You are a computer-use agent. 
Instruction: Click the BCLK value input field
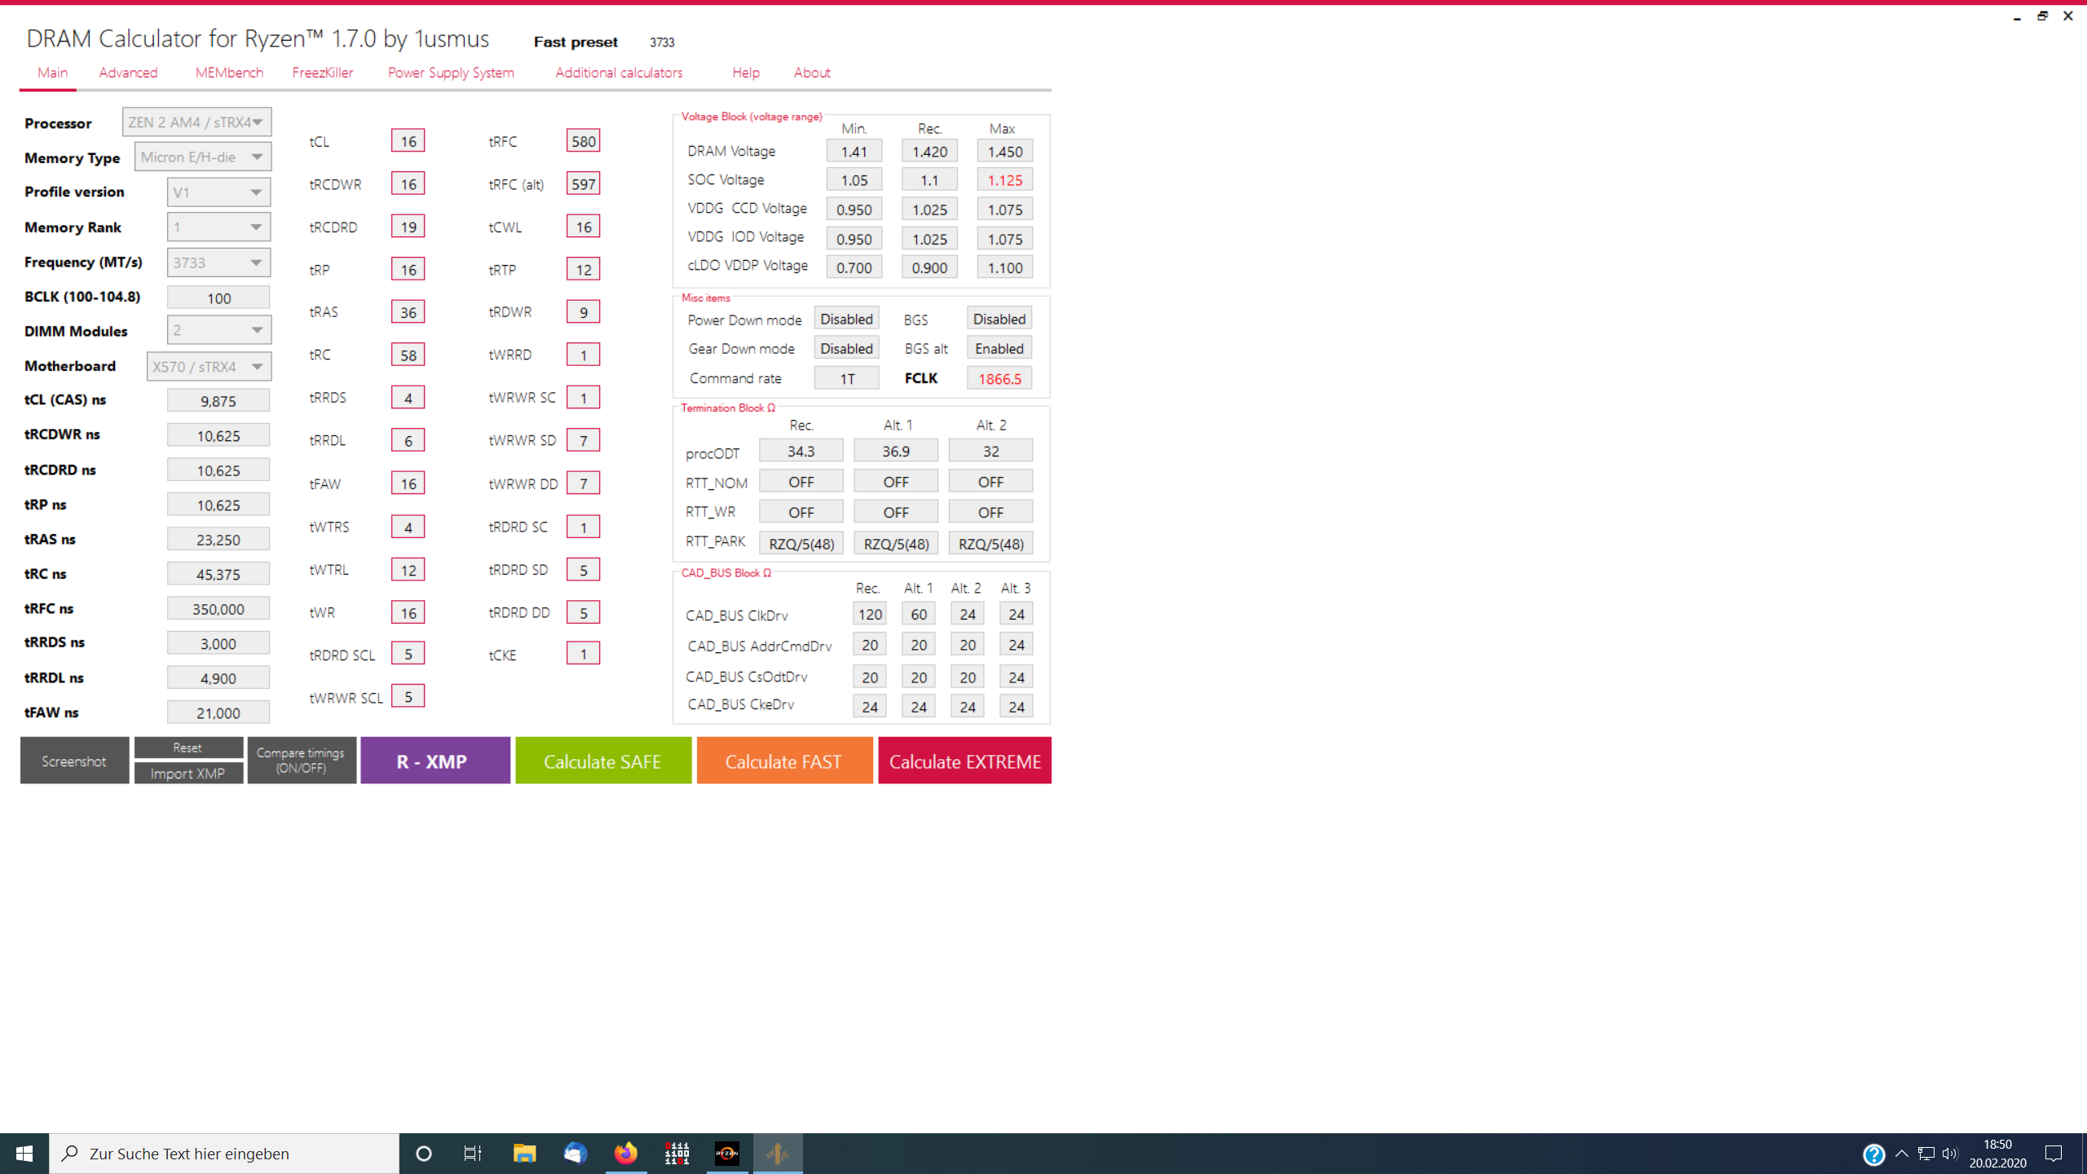click(218, 298)
